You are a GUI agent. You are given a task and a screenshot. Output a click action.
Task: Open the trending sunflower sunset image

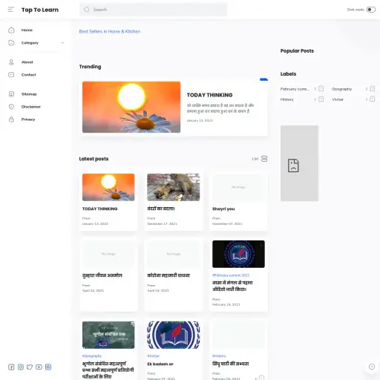tap(131, 107)
